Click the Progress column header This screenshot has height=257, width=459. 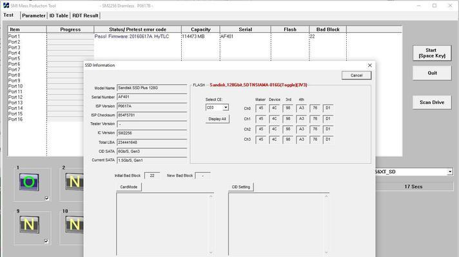70,30
